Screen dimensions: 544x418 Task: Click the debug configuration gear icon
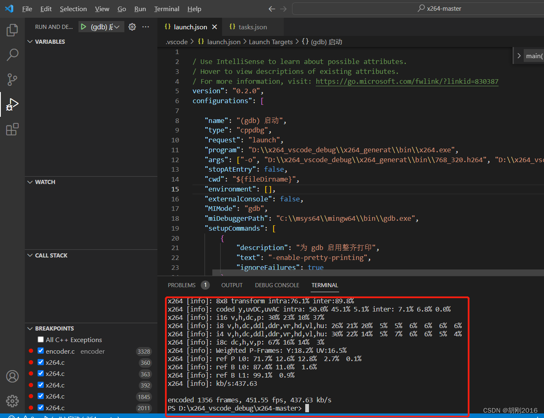tap(131, 26)
